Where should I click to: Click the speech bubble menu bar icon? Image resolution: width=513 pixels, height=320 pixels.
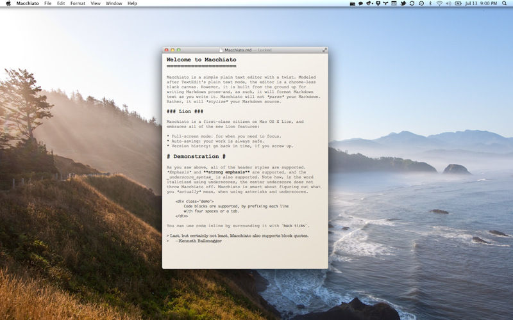tap(360, 3)
